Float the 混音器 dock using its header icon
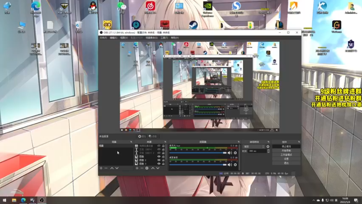The width and height of the screenshot is (362, 204). [x=238, y=142]
